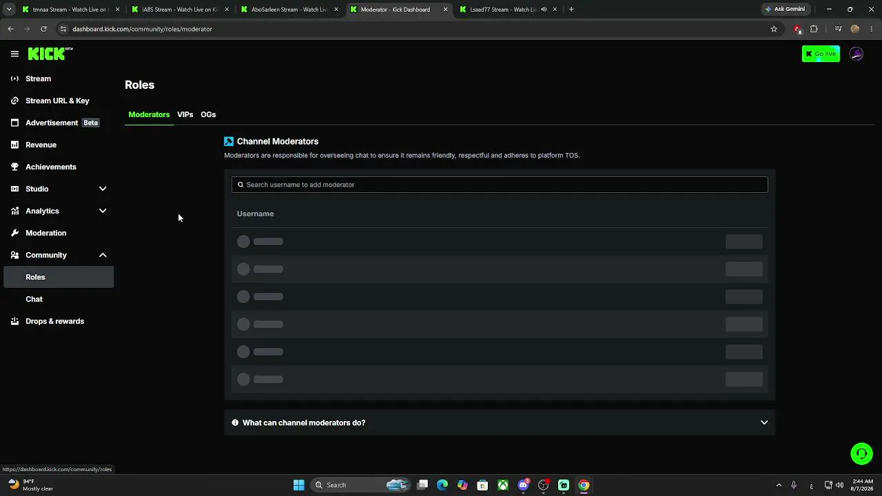Click the Windows taskbar Search box
The image size is (882, 496).
point(359,485)
